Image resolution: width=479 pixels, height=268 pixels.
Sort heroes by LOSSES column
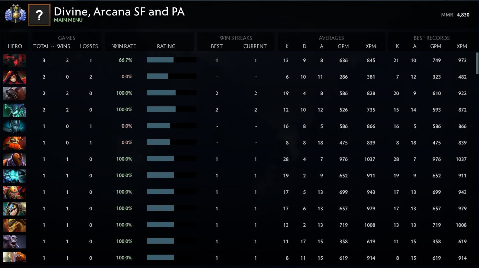point(89,46)
